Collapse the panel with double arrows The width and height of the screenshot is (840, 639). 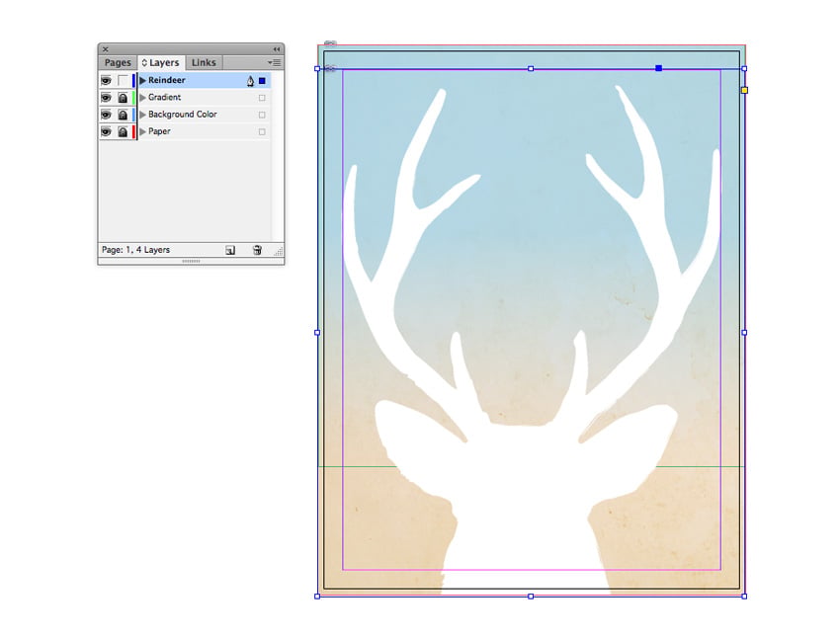(x=277, y=49)
